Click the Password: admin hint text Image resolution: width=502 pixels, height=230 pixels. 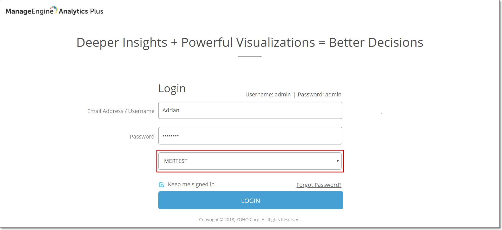click(319, 95)
